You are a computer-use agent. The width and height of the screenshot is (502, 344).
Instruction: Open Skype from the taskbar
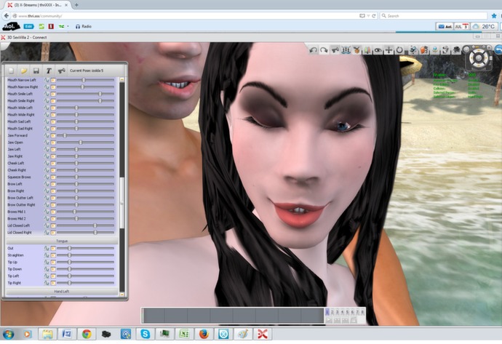point(145,334)
